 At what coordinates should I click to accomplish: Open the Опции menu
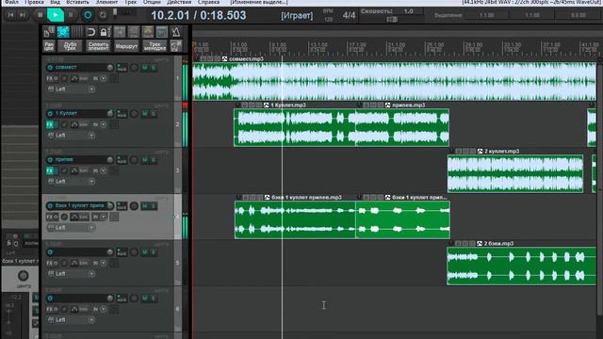click(x=152, y=2)
